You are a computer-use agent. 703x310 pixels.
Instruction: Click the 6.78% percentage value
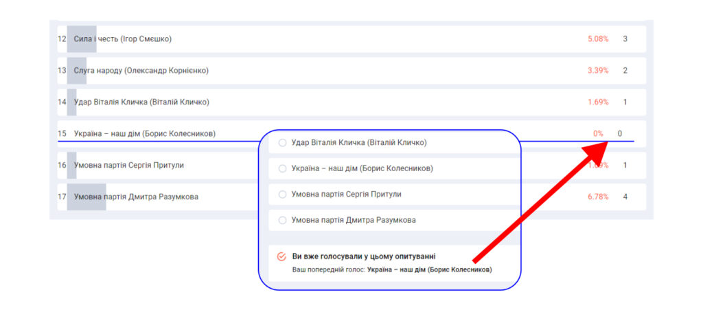click(598, 197)
